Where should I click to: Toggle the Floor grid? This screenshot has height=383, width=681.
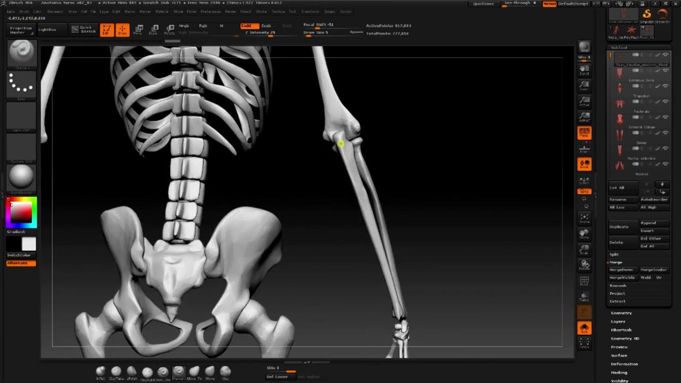(584, 149)
